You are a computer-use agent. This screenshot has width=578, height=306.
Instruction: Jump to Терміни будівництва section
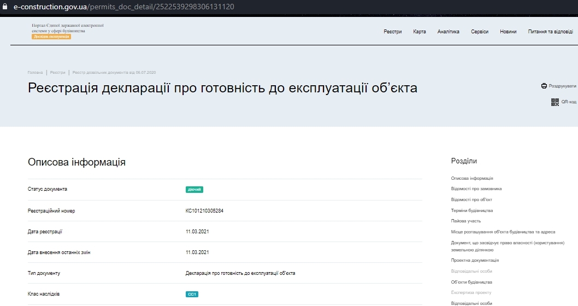[472, 210]
